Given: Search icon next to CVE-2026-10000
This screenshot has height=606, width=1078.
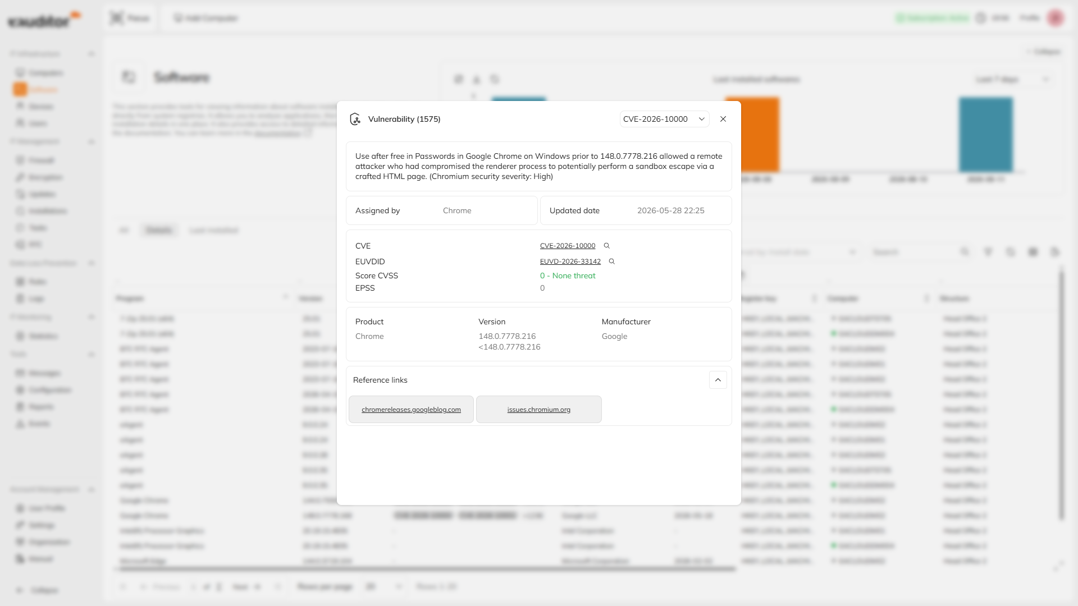Looking at the screenshot, I should pos(607,246).
